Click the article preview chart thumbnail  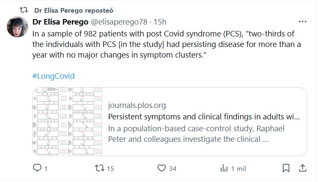68,121
